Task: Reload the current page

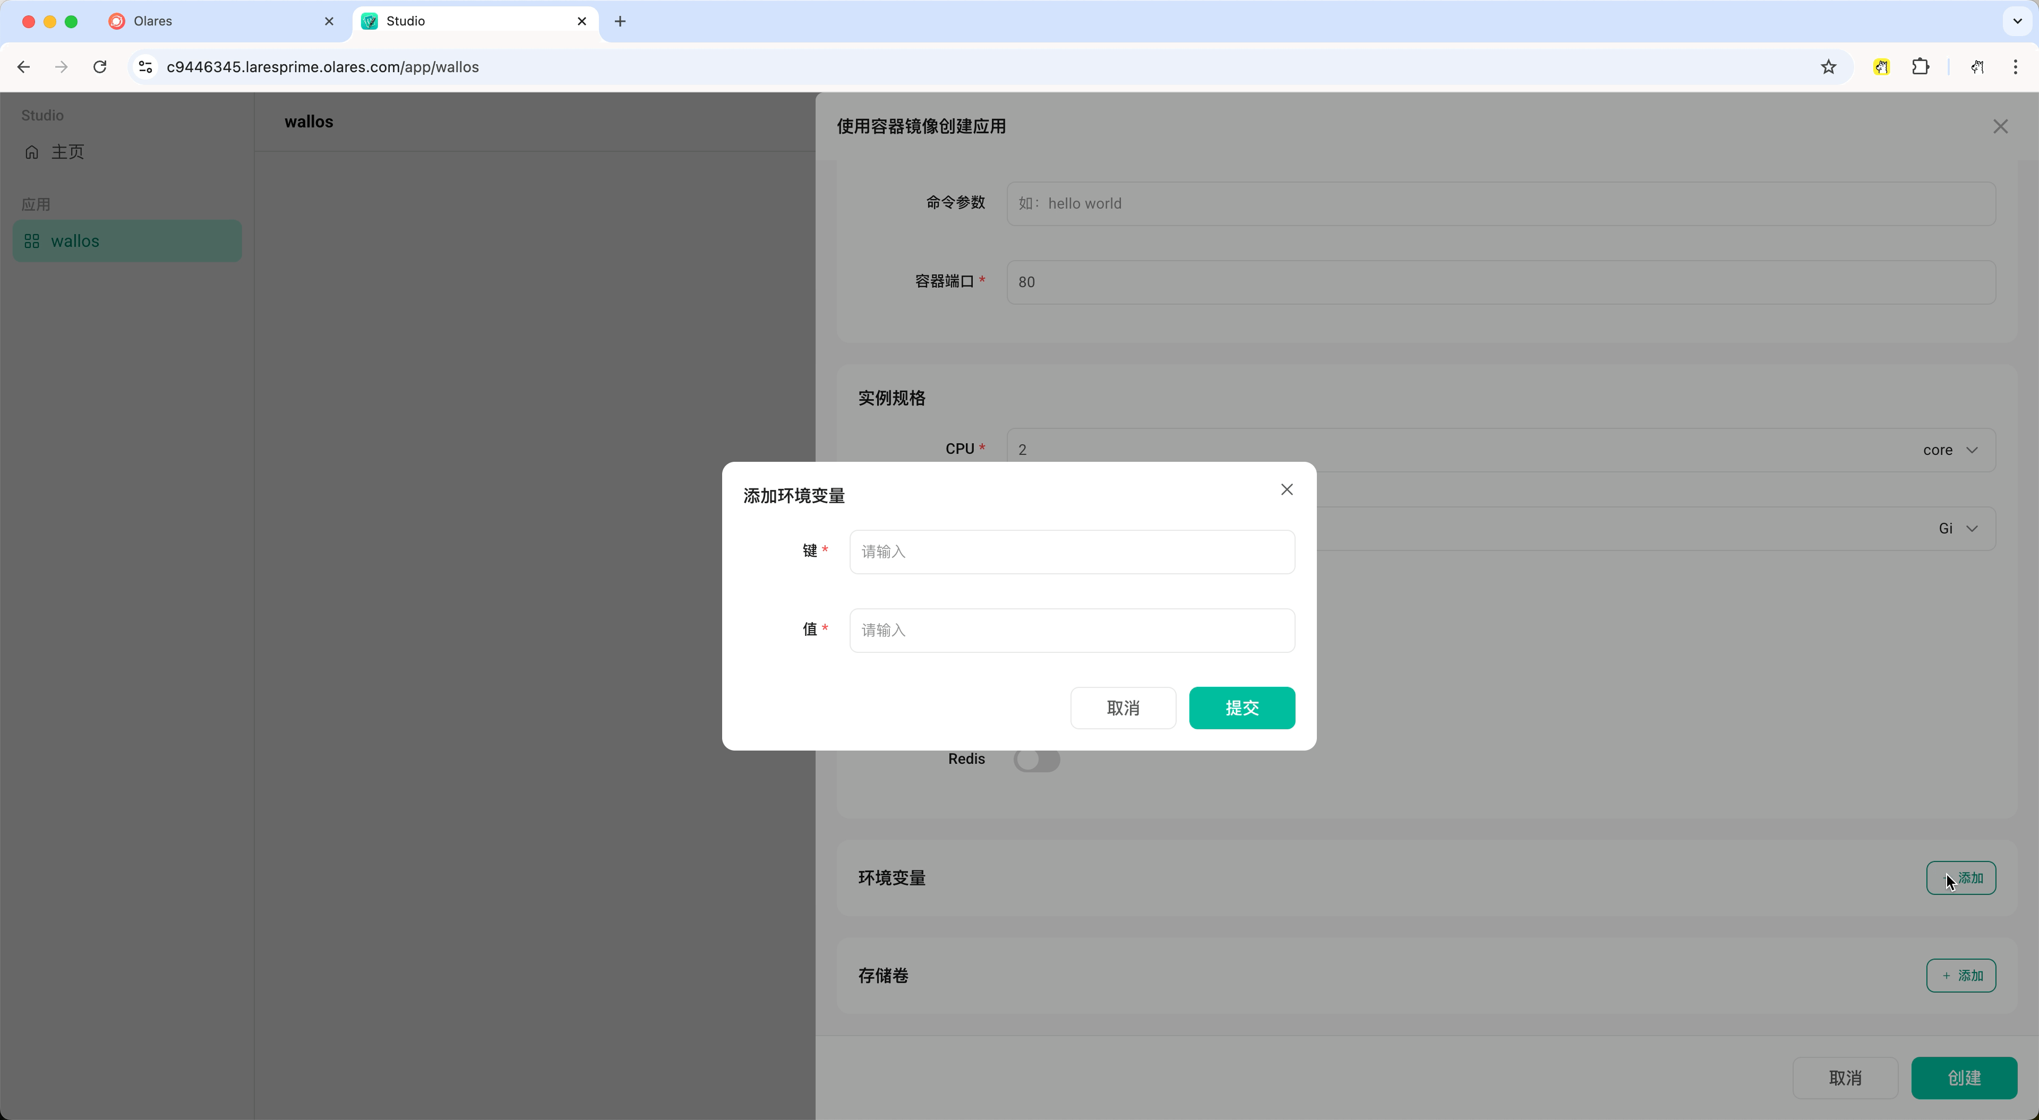Action: (100, 67)
